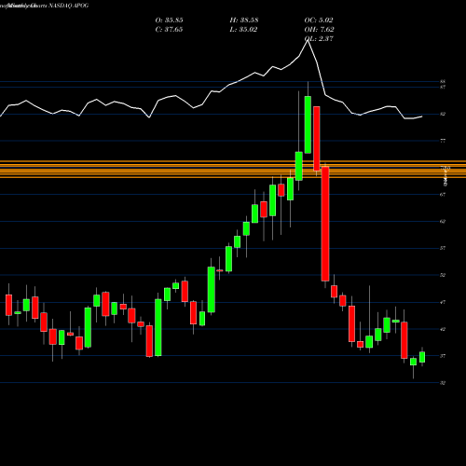Click the 42 price axis label
The image size is (466, 466).
[x=443, y=329]
